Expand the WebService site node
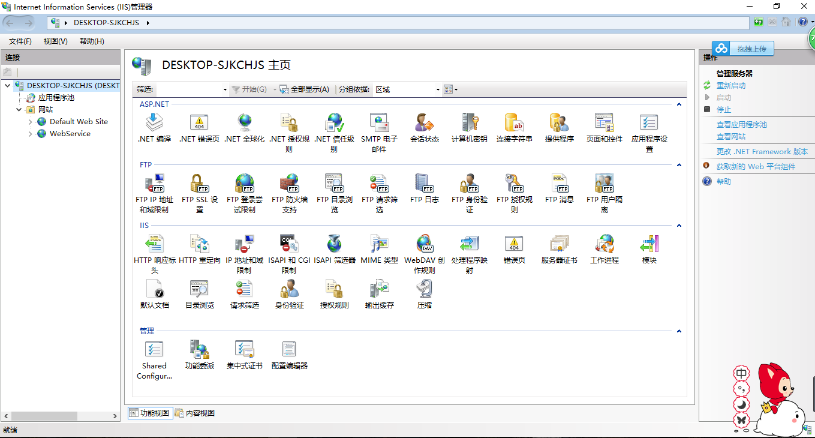815x438 pixels. (31, 134)
